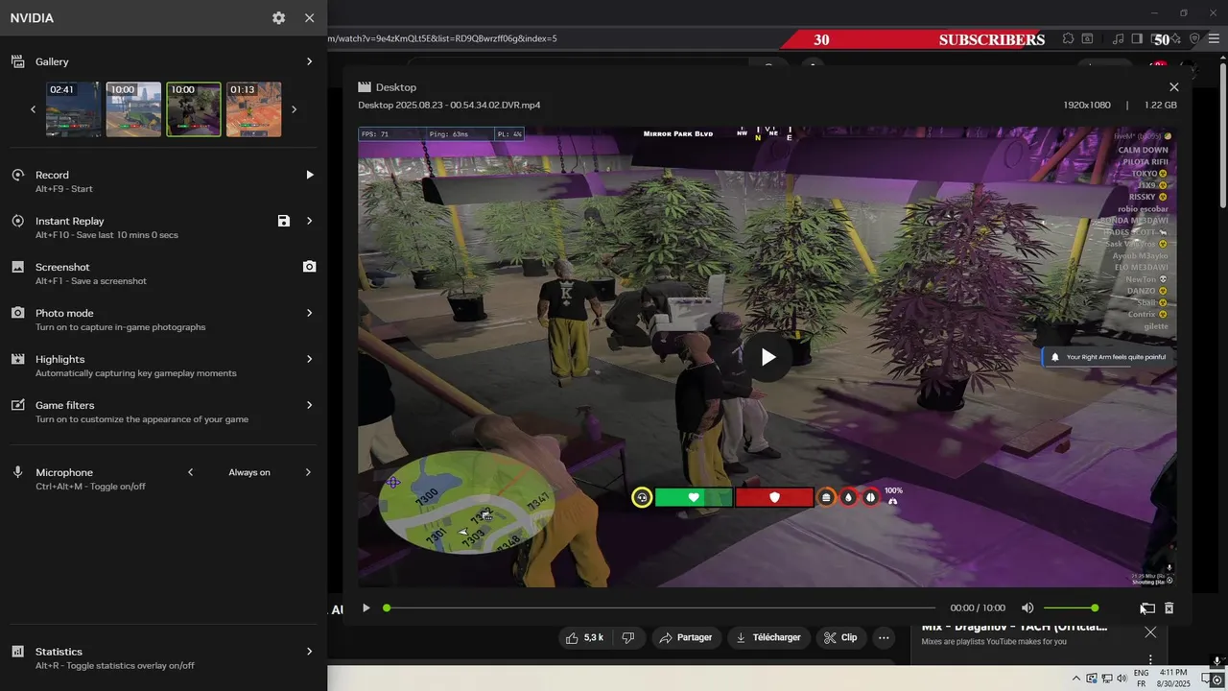1228x691 pixels.
Task: Expand the Gallery chevron
Action: [309, 61]
